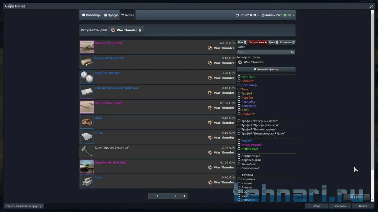
Task: Enable the Материал tag filter
Action: [239, 77]
